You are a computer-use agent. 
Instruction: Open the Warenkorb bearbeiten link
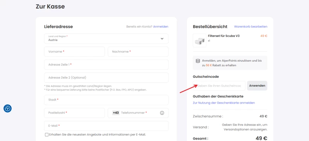[251, 27]
